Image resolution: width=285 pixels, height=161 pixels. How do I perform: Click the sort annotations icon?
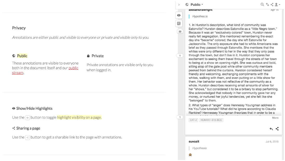(268, 4)
